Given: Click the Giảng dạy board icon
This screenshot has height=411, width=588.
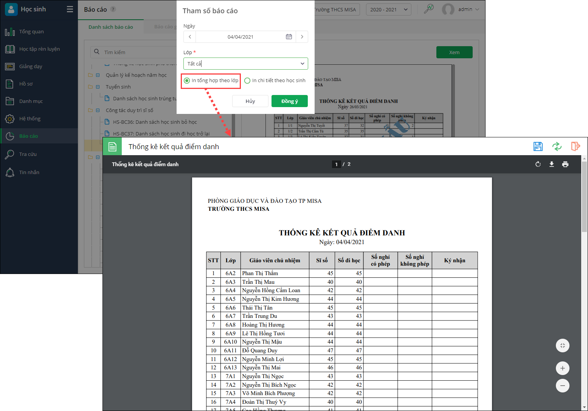Looking at the screenshot, I should click(10, 67).
